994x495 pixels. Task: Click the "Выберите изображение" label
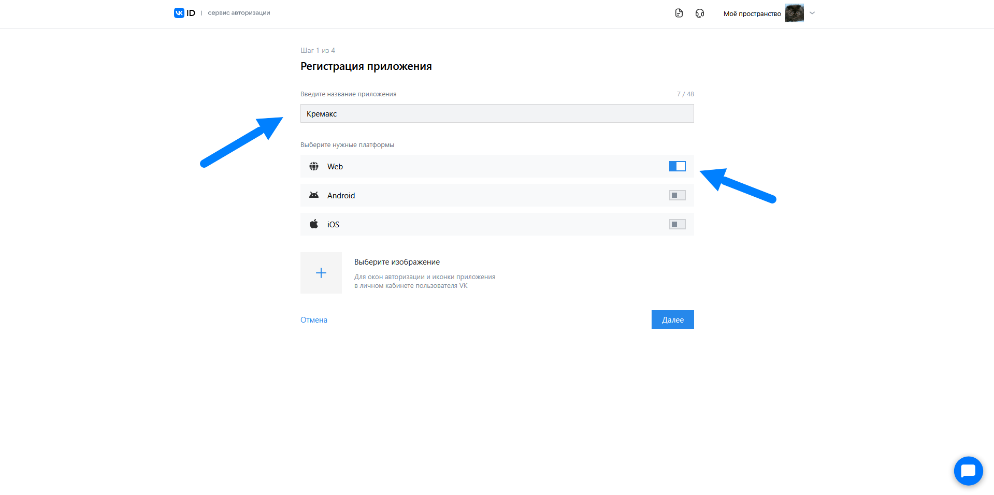(x=397, y=262)
